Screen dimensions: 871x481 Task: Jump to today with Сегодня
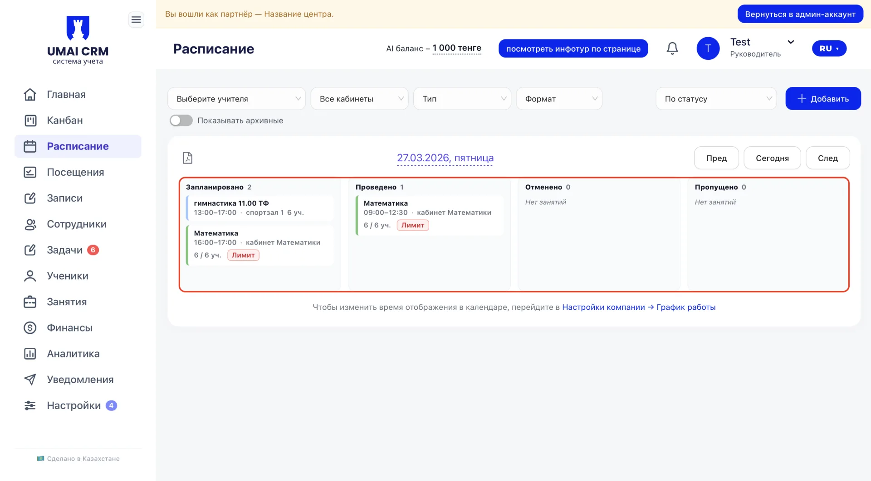pyautogui.click(x=772, y=158)
